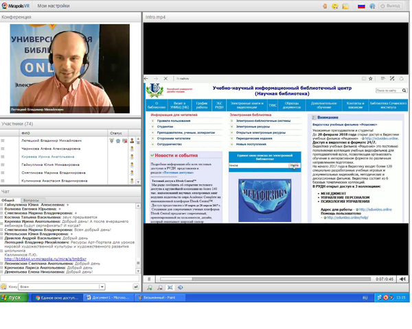The image size is (412, 329).
Task: Switch to Документ1 Microsoft Word in taskbar
Action: (108, 297)
